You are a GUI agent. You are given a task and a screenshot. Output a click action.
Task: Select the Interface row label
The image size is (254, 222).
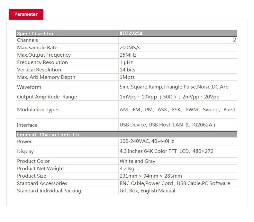click(x=27, y=125)
